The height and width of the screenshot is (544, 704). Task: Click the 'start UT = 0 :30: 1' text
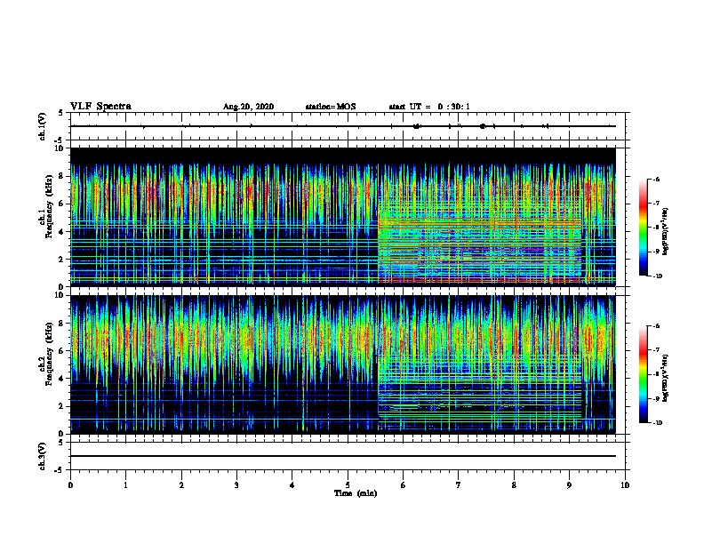429,107
